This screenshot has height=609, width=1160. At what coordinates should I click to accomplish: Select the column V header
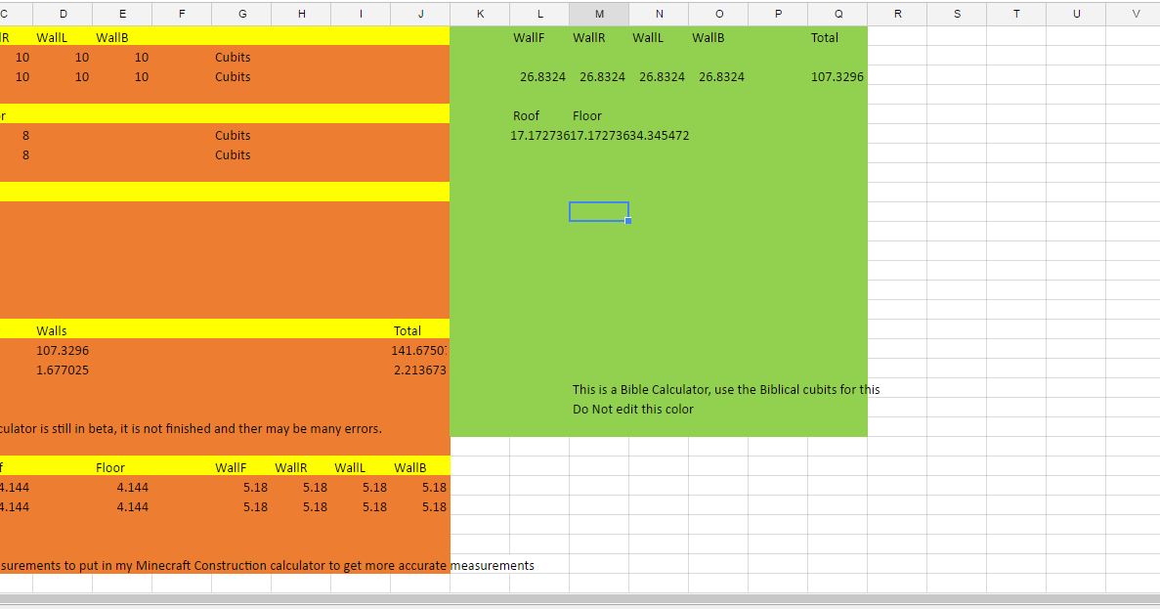[1136, 14]
